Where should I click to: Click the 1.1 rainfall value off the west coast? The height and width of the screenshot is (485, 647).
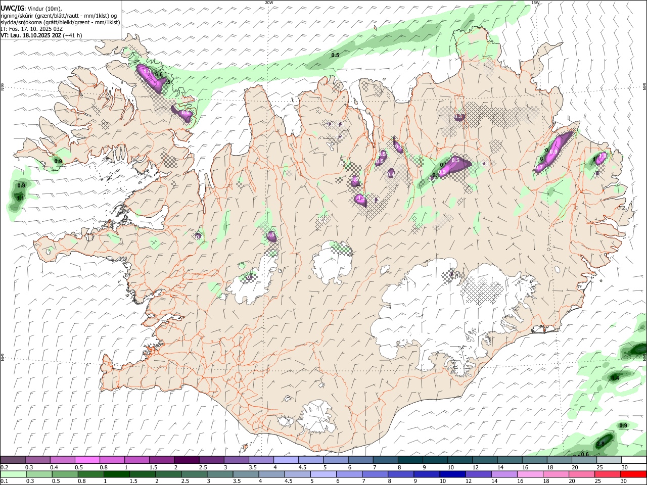pyautogui.click(x=21, y=198)
